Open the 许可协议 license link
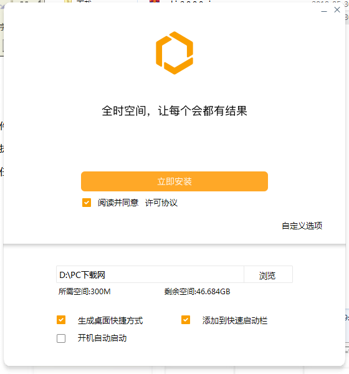The width and height of the screenshot is (349, 374). coord(161,203)
